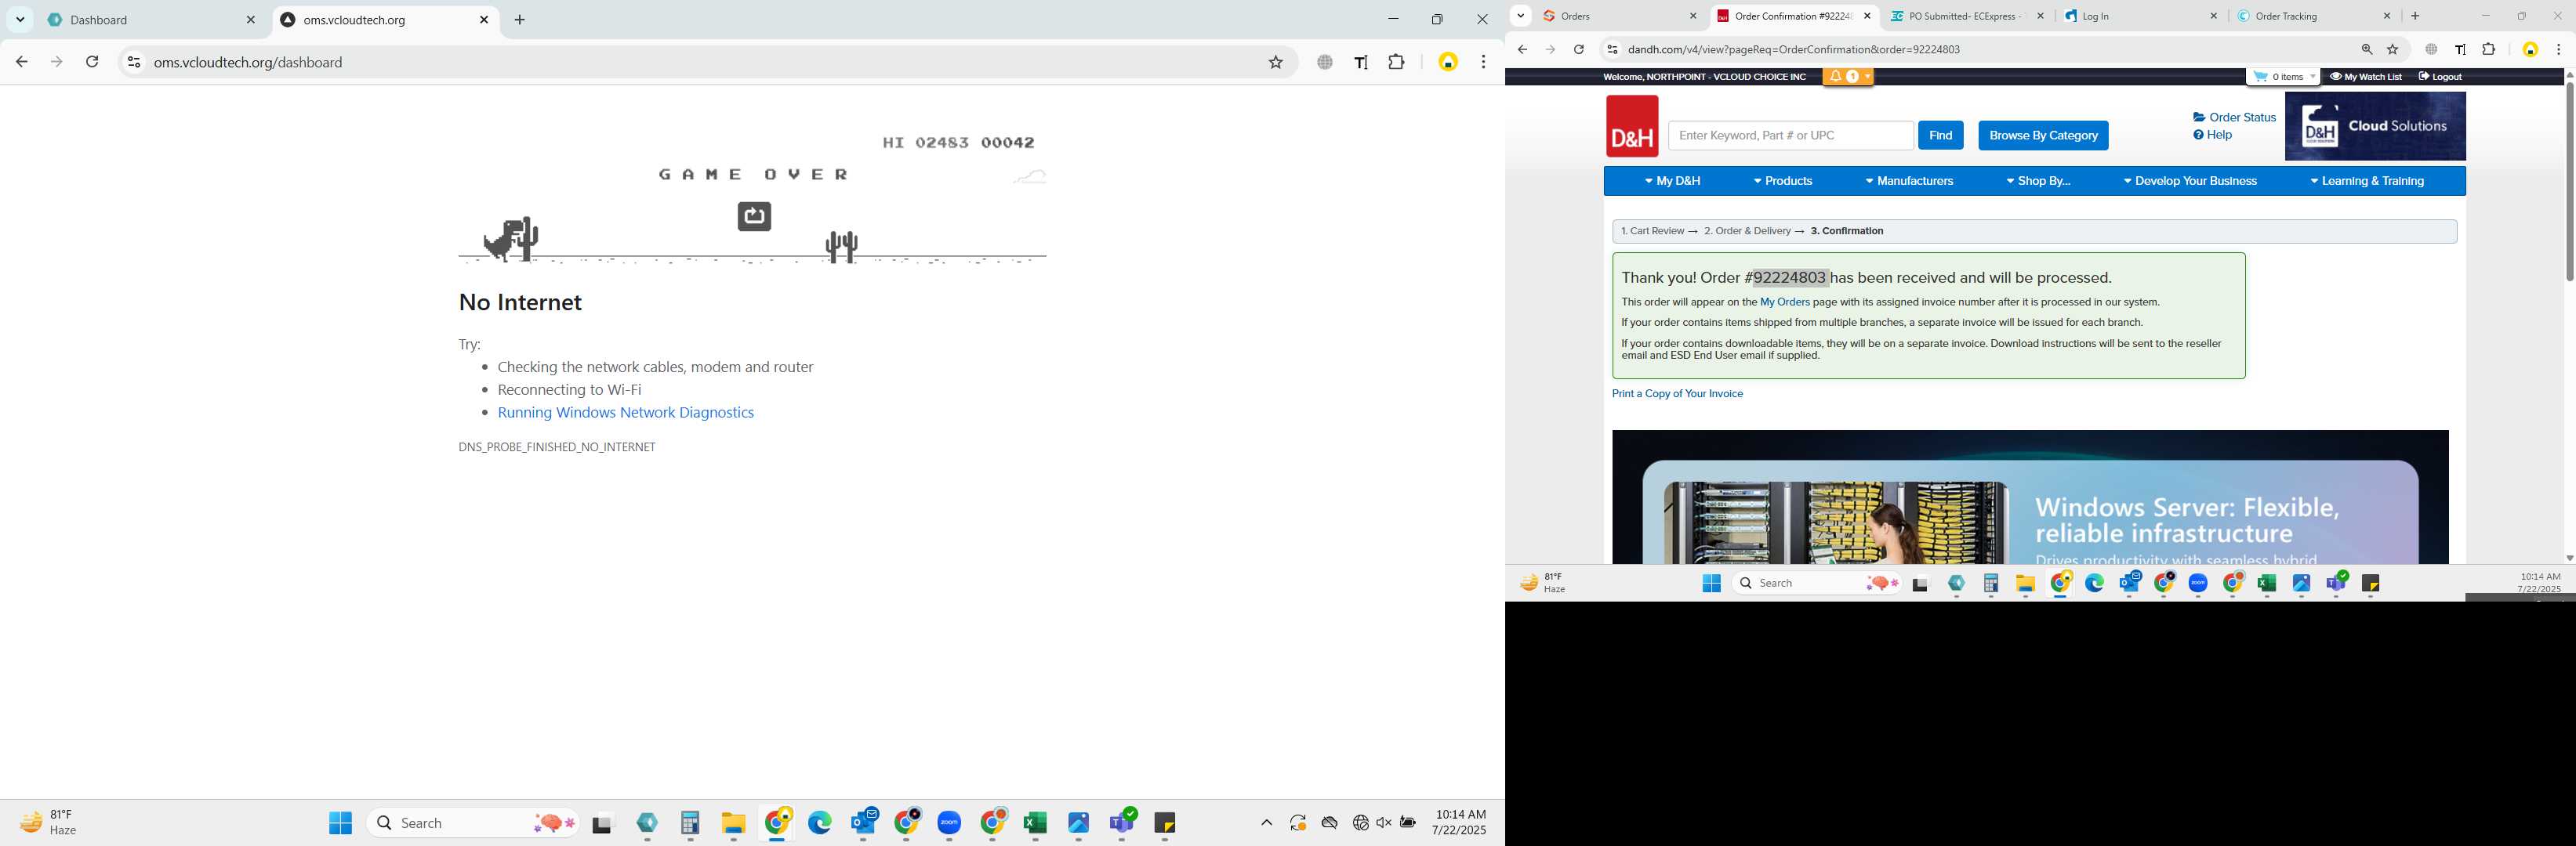This screenshot has height=846, width=2576.
Task: Open Chrome three-dot menu in oms.vcloudtech.org window
Action: 1483,62
